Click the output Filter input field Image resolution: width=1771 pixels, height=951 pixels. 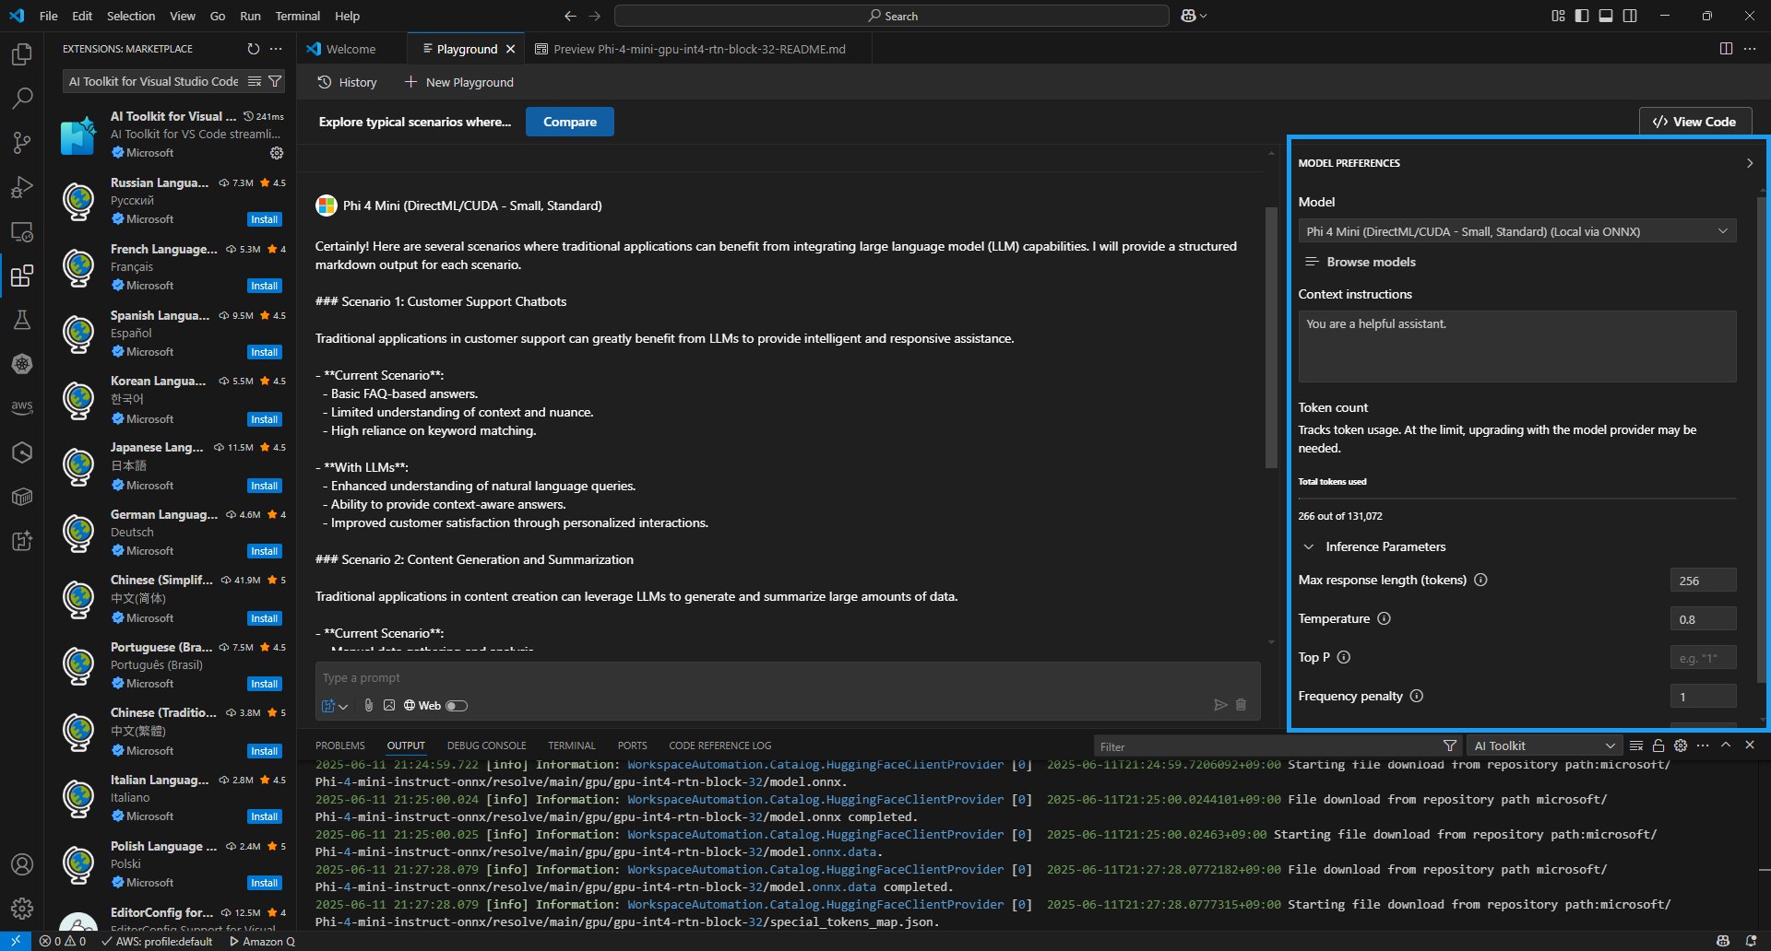pyautogui.click(x=1268, y=746)
